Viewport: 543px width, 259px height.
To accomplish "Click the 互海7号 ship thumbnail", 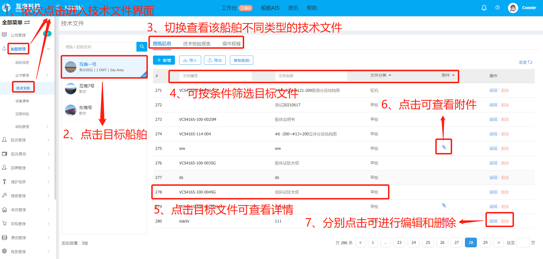I will click(x=71, y=88).
